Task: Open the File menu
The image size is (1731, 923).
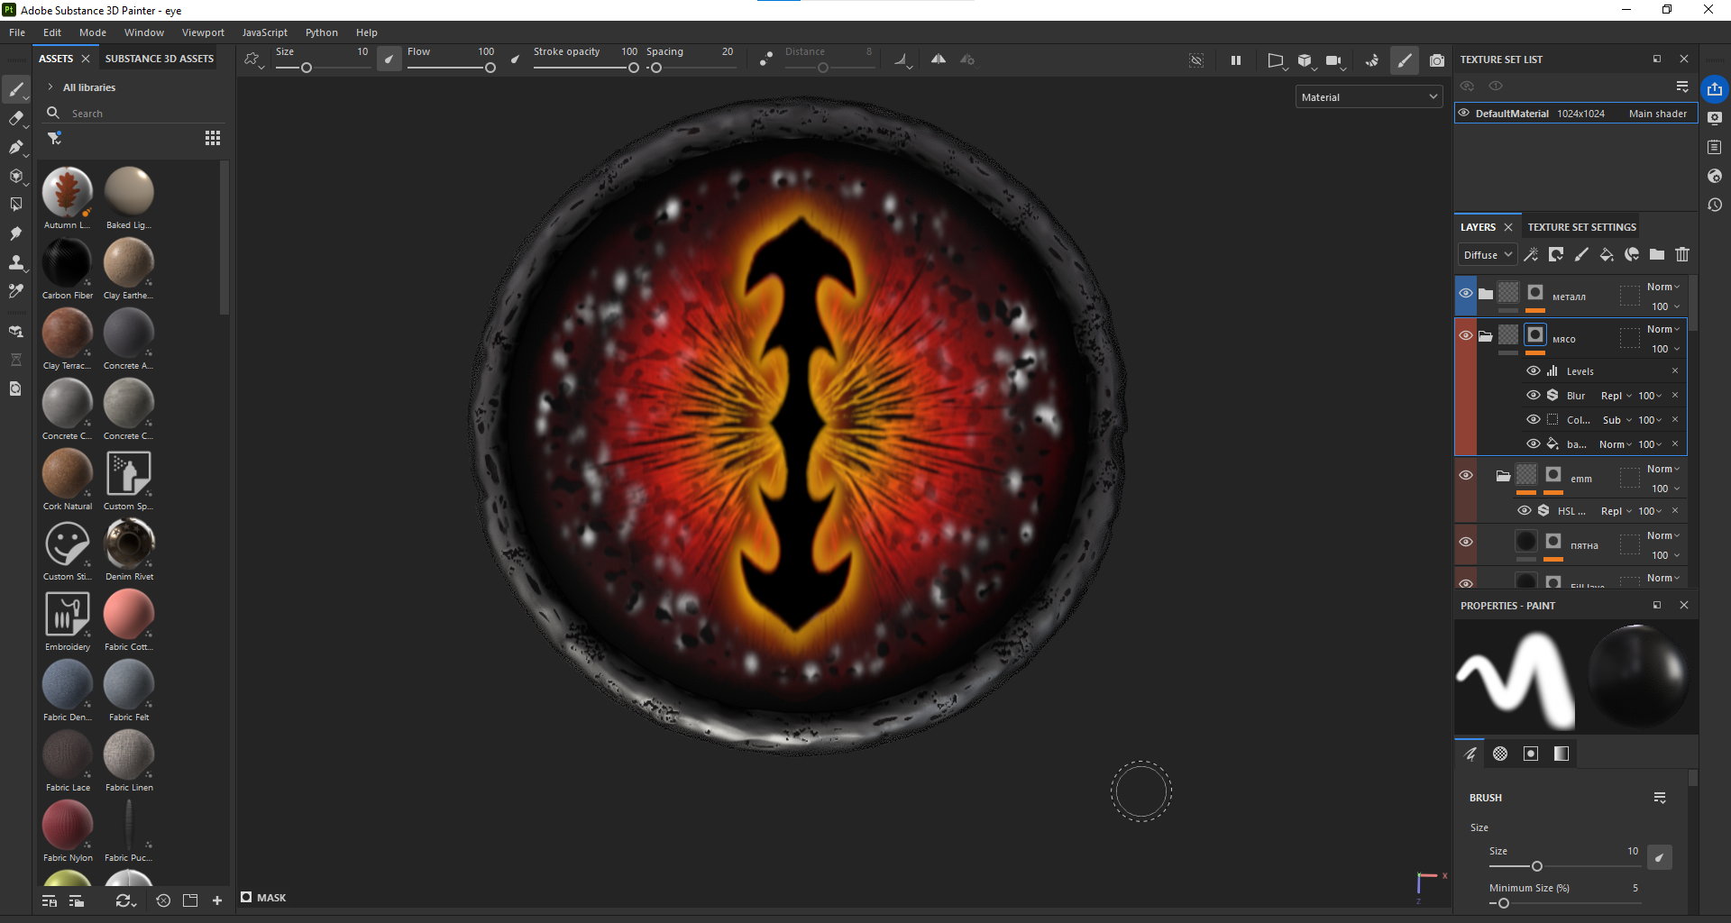Action: (17, 32)
